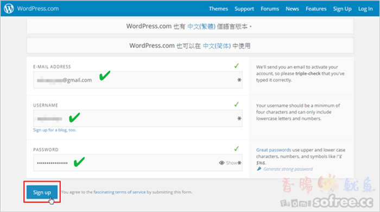Click the green checkmark above password field
Screen dimensions: 380x212
click(x=237, y=149)
